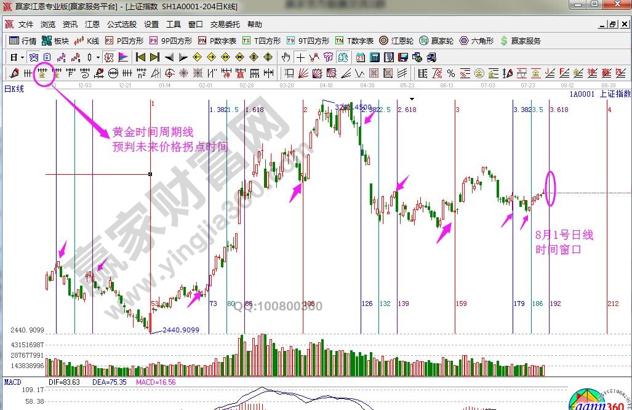Select the crosshair cursor tool
Image resolution: width=632 pixels, height=410 pixels.
[x=300, y=58]
